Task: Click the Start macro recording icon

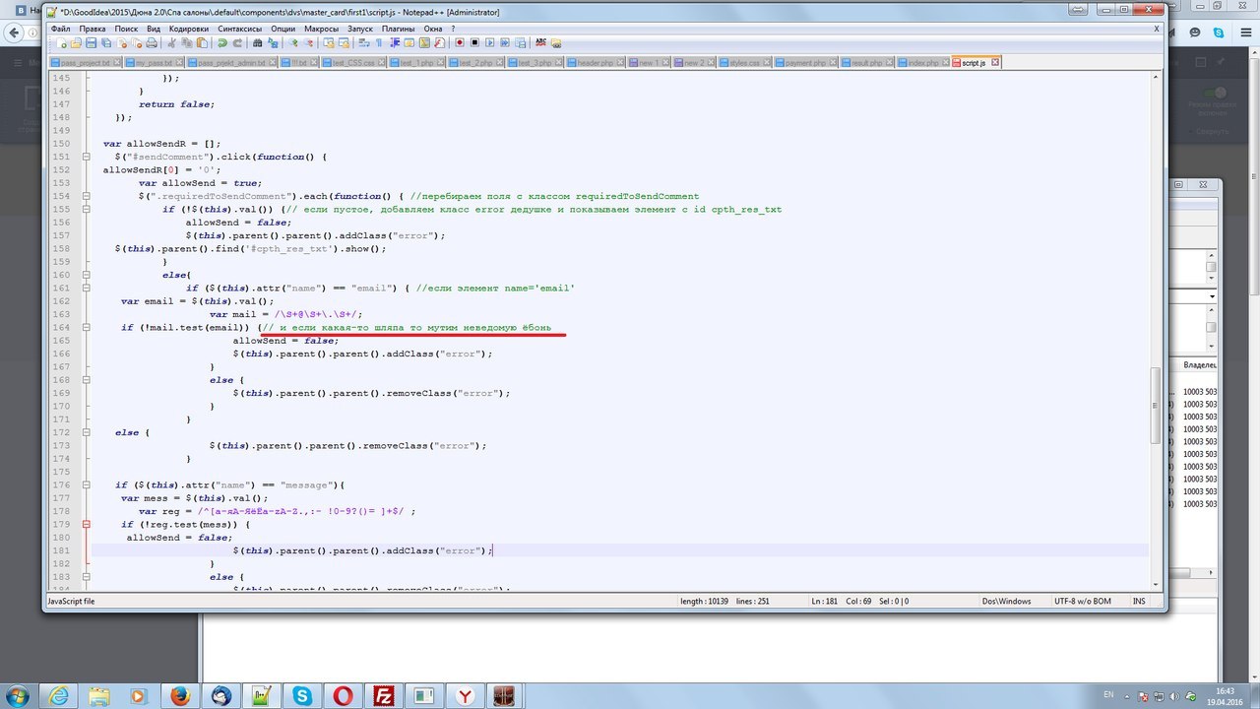Action: point(460,43)
